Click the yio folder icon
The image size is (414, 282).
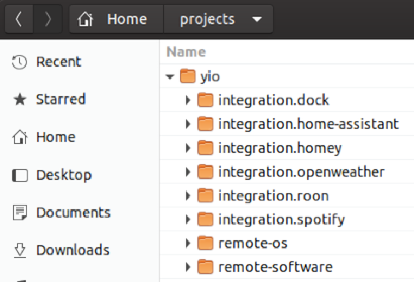[187, 76]
